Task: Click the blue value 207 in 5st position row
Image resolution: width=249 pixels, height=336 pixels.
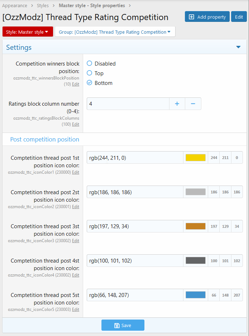Action: click(237, 295)
